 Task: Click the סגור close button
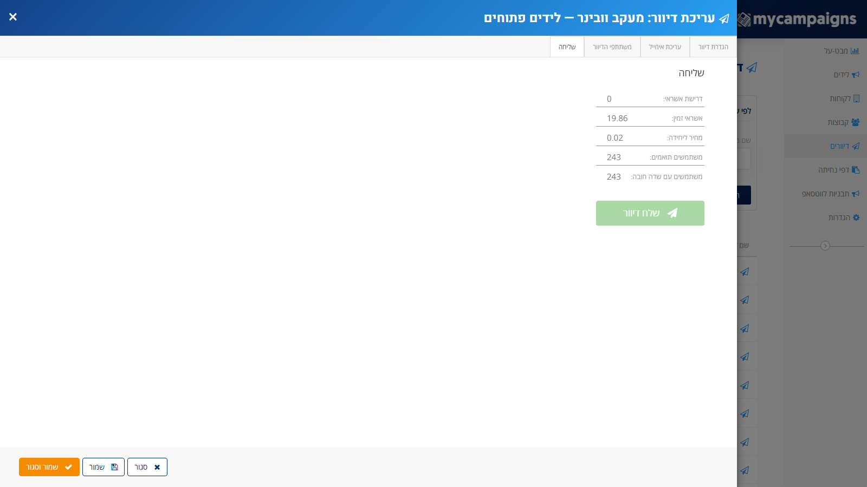click(x=147, y=467)
